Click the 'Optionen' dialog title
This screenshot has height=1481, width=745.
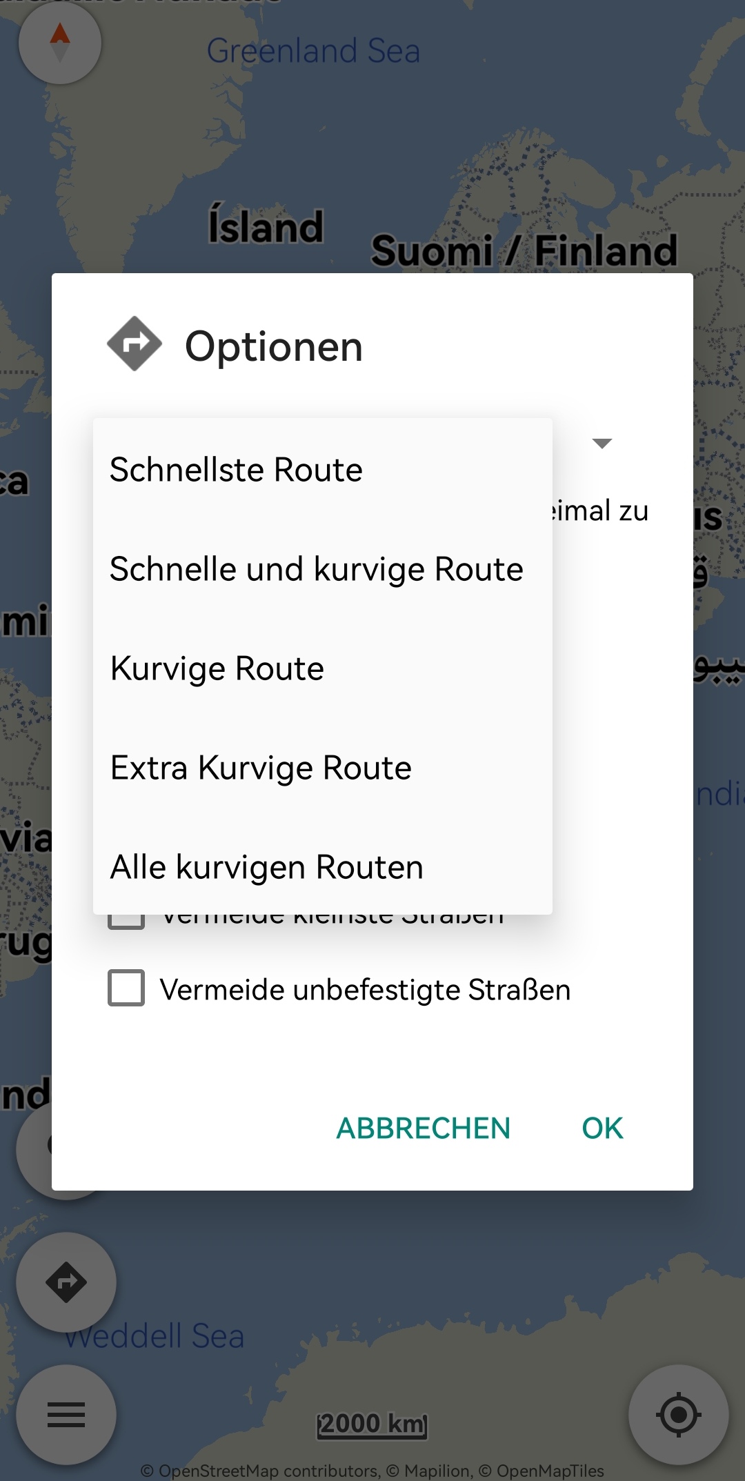[274, 346]
